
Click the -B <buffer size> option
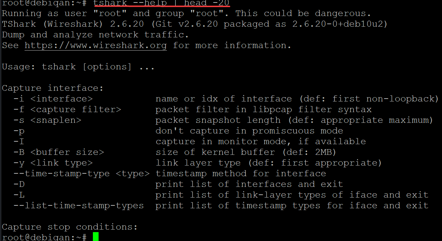pyautogui.click(x=59, y=152)
